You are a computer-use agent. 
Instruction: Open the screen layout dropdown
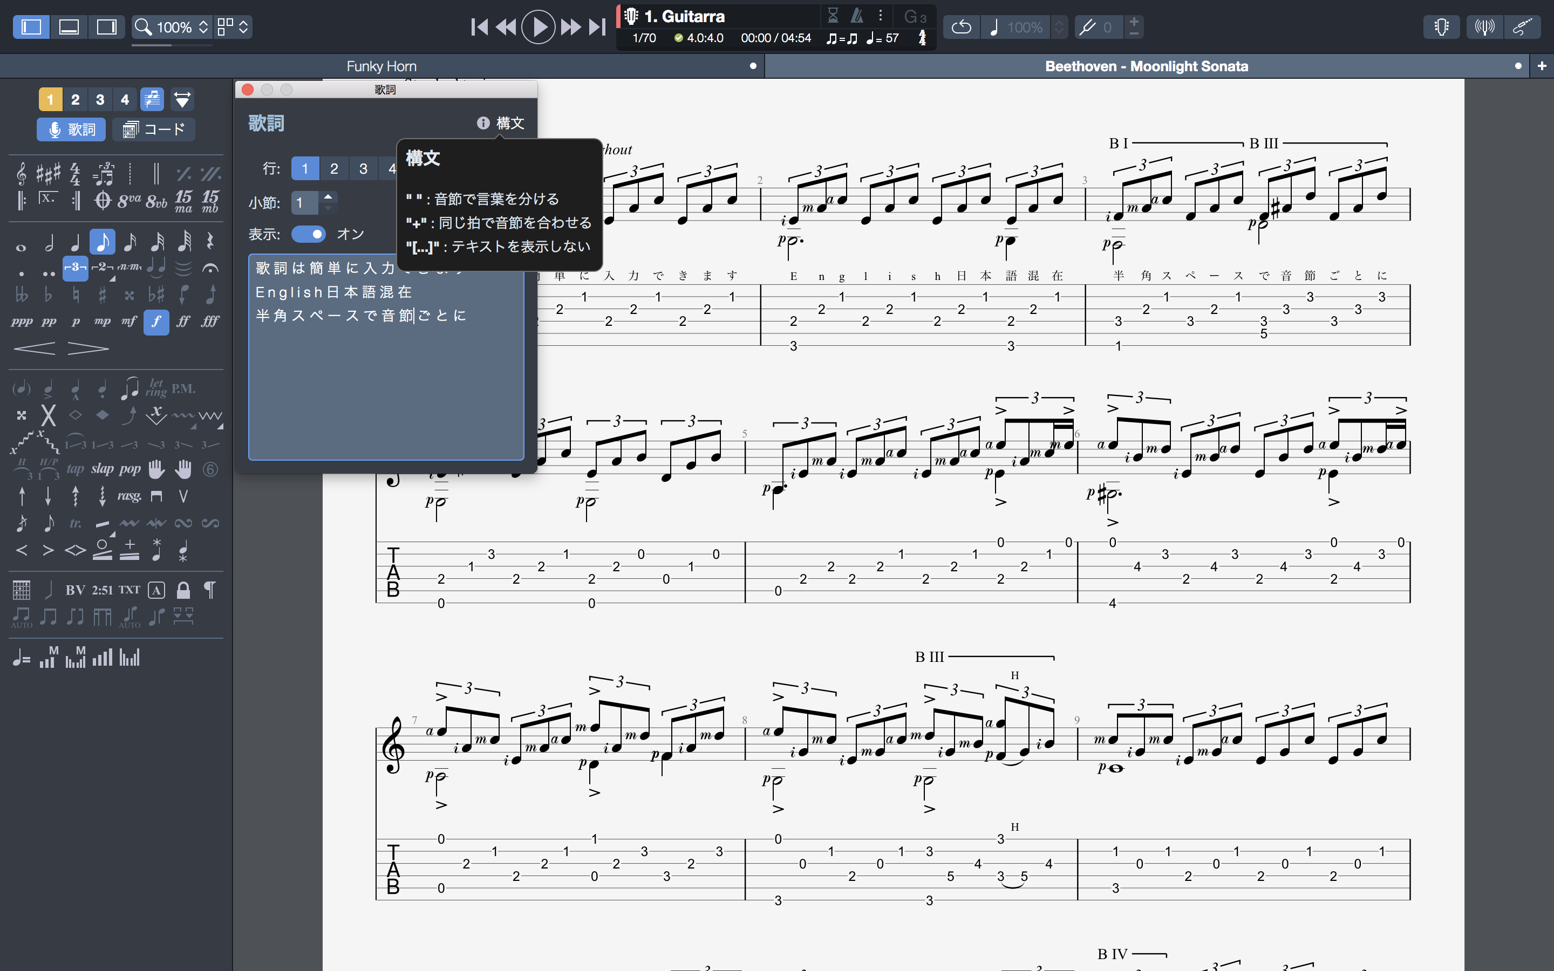pyautogui.click(x=233, y=27)
